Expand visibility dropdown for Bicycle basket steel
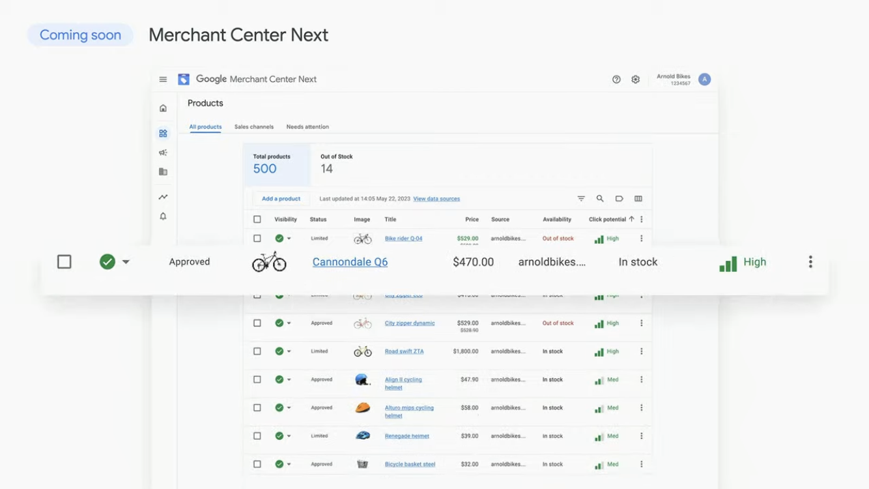The height and width of the screenshot is (489, 869). point(289,464)
